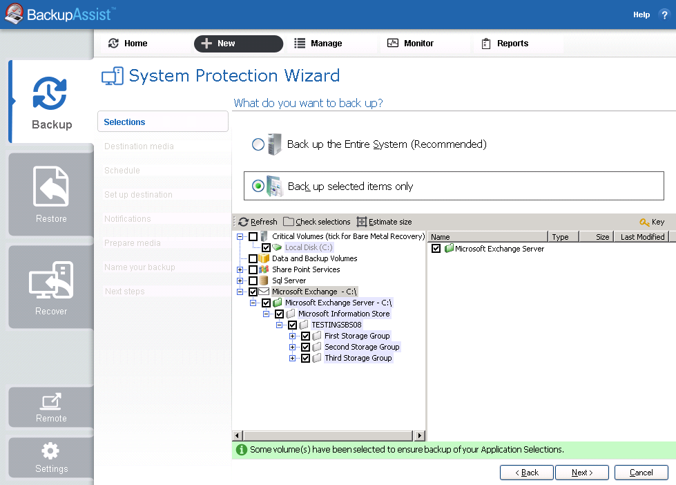Open the Restore section in sidebar
Image resolution: width=676 pixels, height=485 pixels.
(x=51, y=194)
